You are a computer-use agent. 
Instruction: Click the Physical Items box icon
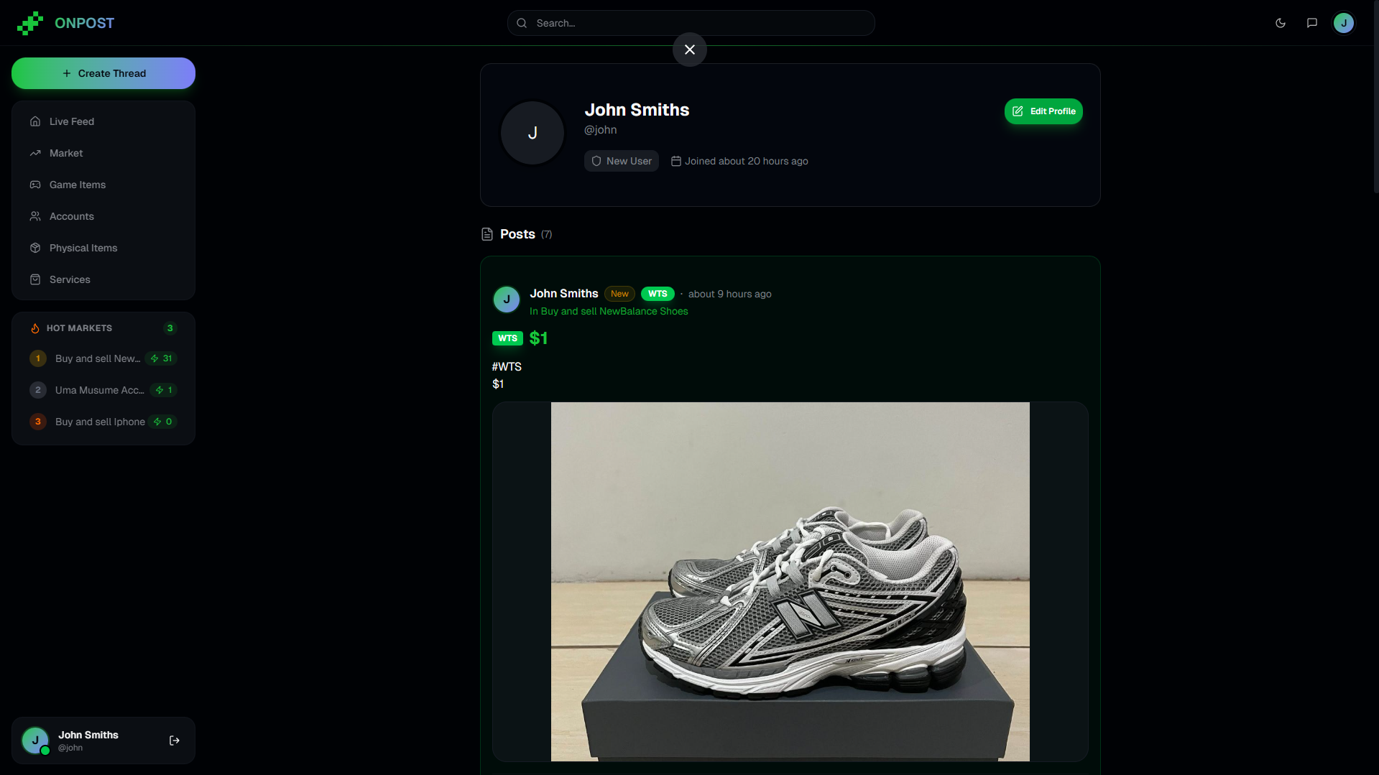pyautogui.click(x=35, y=248)
